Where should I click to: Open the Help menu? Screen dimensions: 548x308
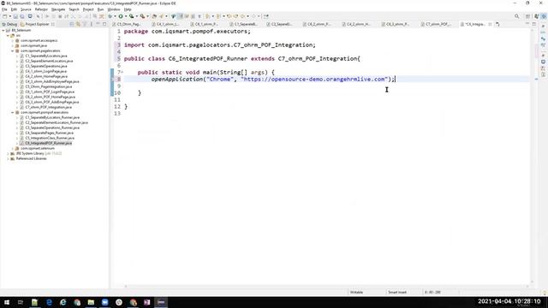point(128,9)
